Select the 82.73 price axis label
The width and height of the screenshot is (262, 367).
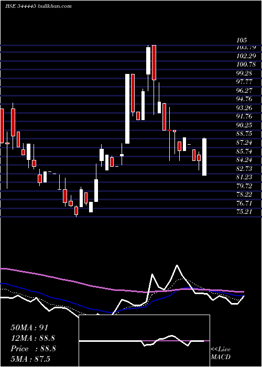[x=244, y=168]
